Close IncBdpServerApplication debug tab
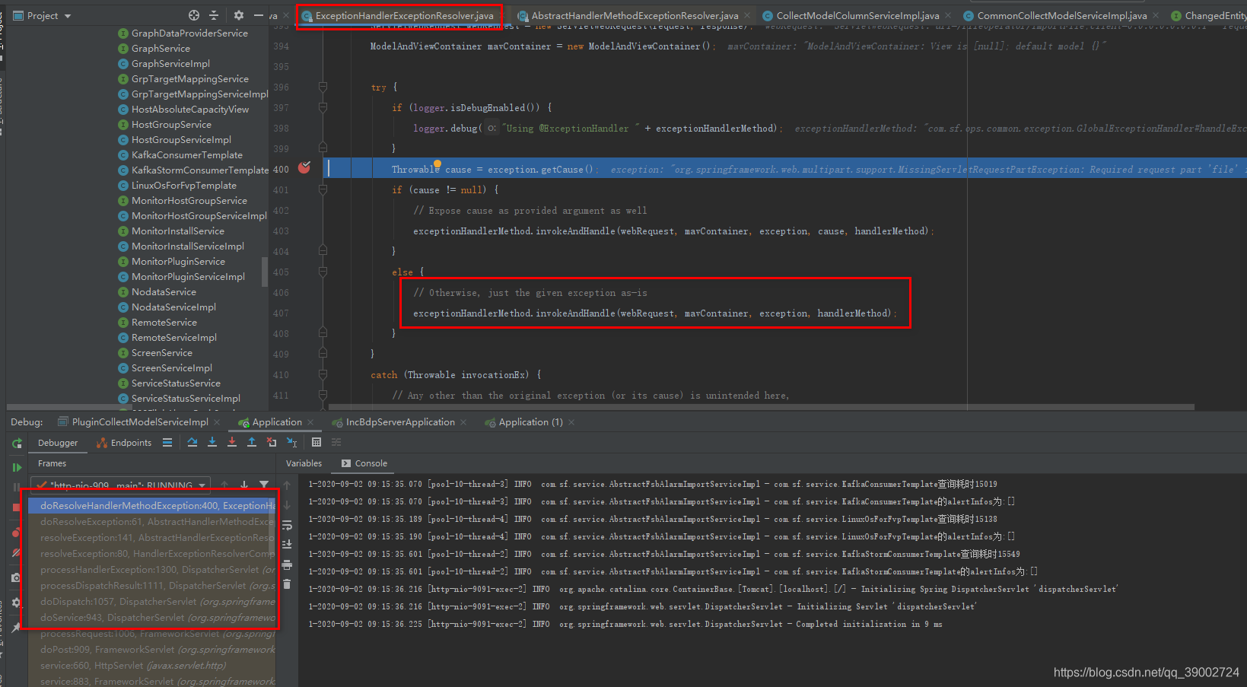This screenshot has width=1247, height=687. (463, 422)
